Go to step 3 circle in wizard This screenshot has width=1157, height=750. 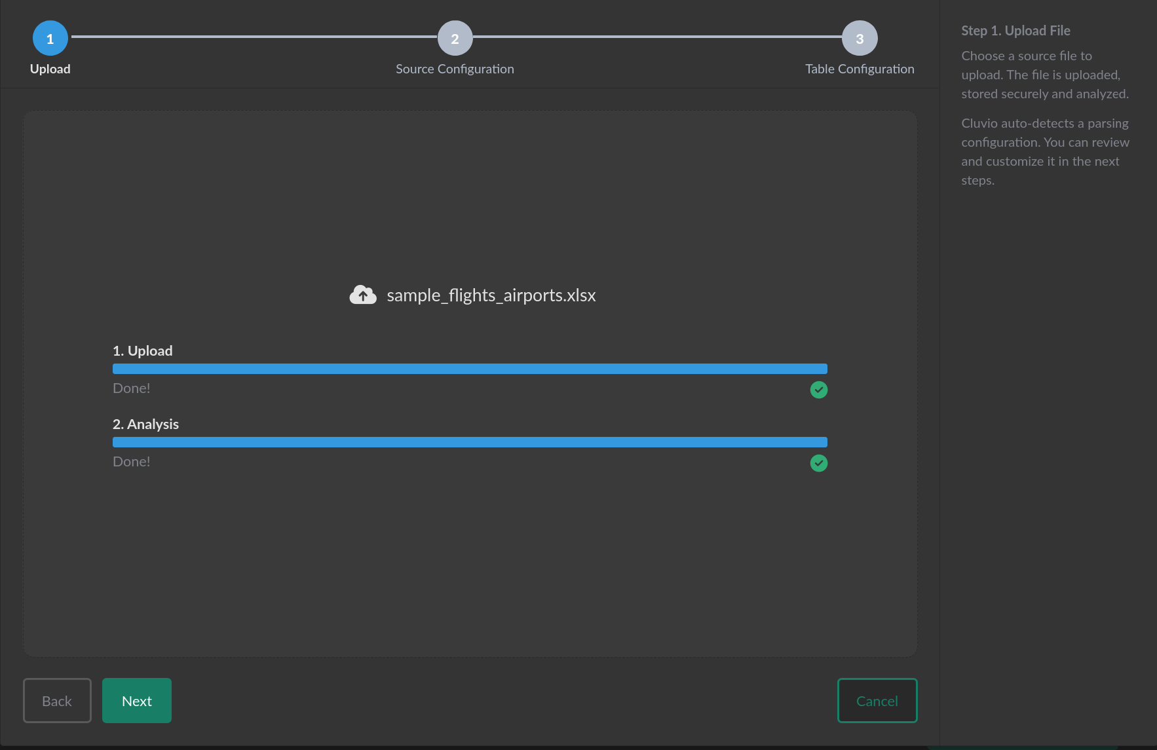pos(860,39)
